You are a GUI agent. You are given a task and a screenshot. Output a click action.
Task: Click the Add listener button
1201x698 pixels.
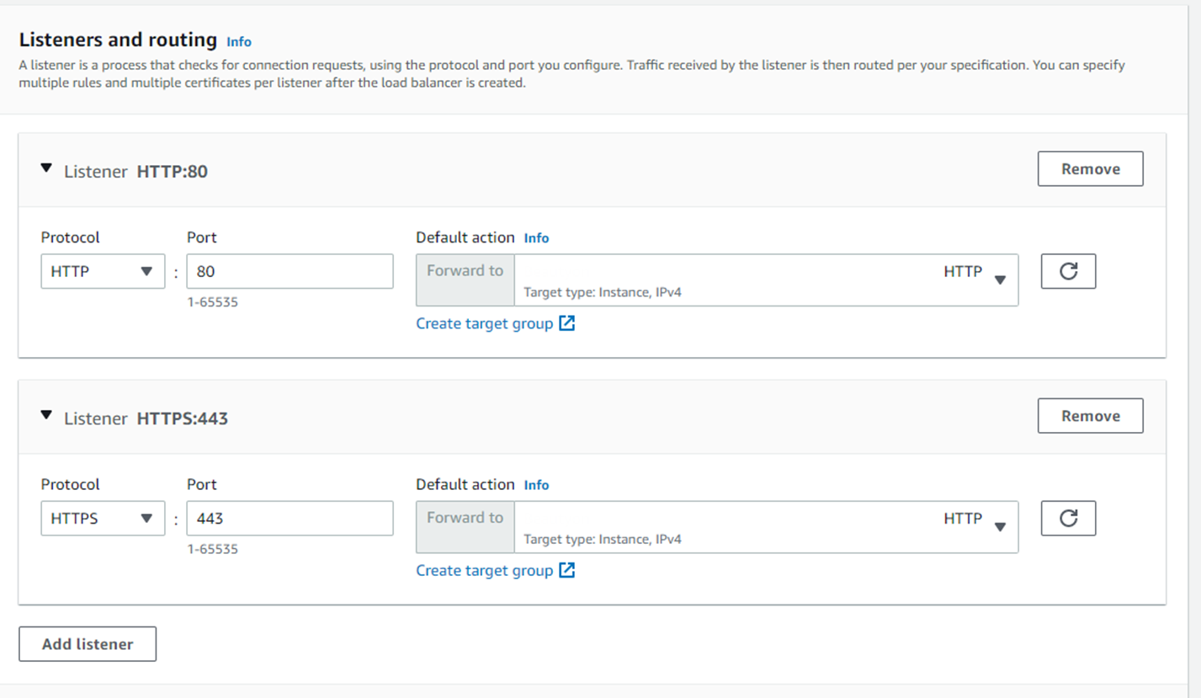click(x=88, y=644)
